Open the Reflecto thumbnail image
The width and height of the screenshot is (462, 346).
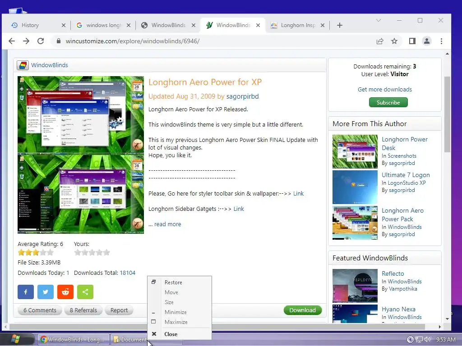click(355, 286)
